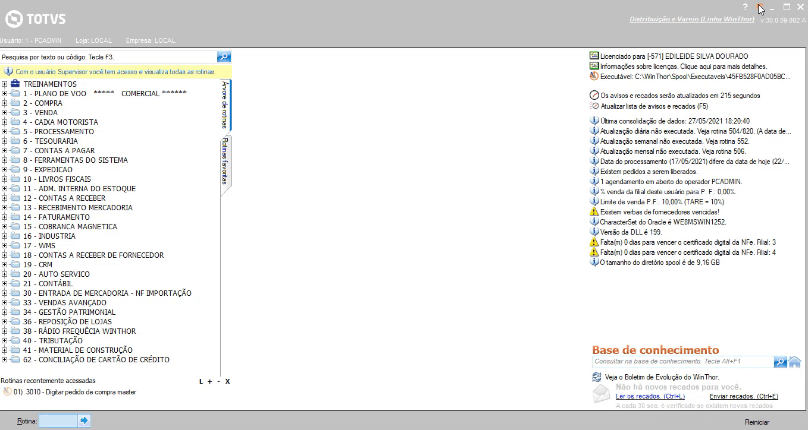Click the Boletim de Evolução refresh icon
808x430 pixels.
(597, 377)
